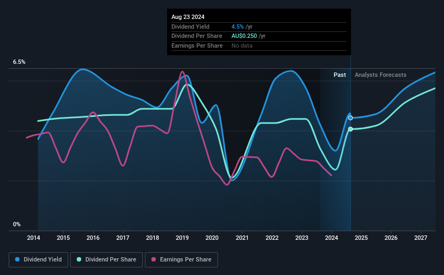Image resolution: width=444 pixels, height=275 pixels.
Task: Click the blue Dividend Yield legend dot
Action: (x=17, y=259)
